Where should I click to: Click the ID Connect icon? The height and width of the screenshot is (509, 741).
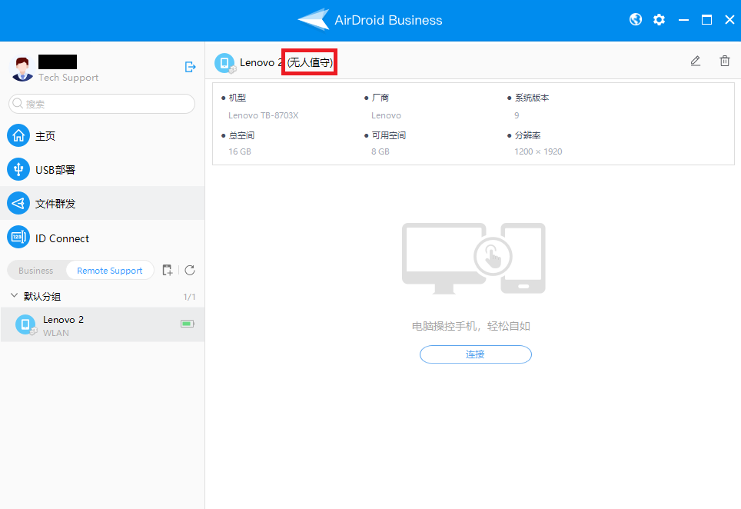(18, 237)
